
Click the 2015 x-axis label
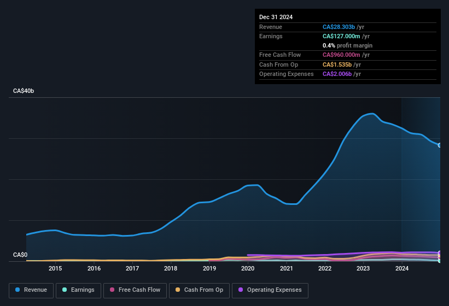pos(55,268)
